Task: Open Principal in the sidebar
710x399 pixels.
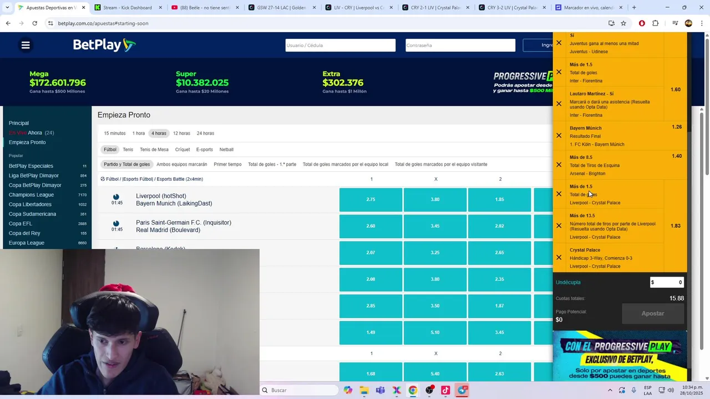Action: (19, 123)
